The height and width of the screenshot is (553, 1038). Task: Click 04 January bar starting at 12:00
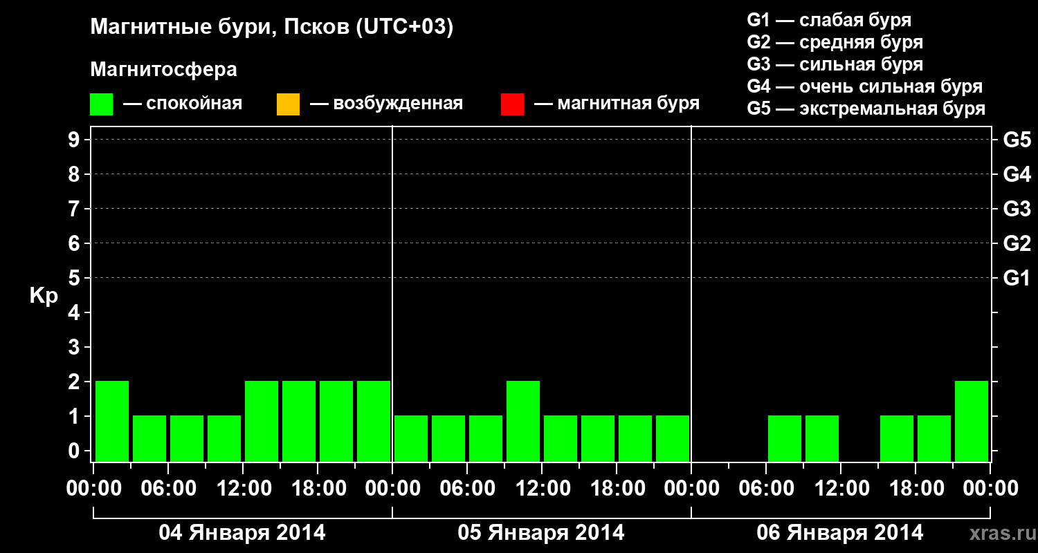(262, 421)
